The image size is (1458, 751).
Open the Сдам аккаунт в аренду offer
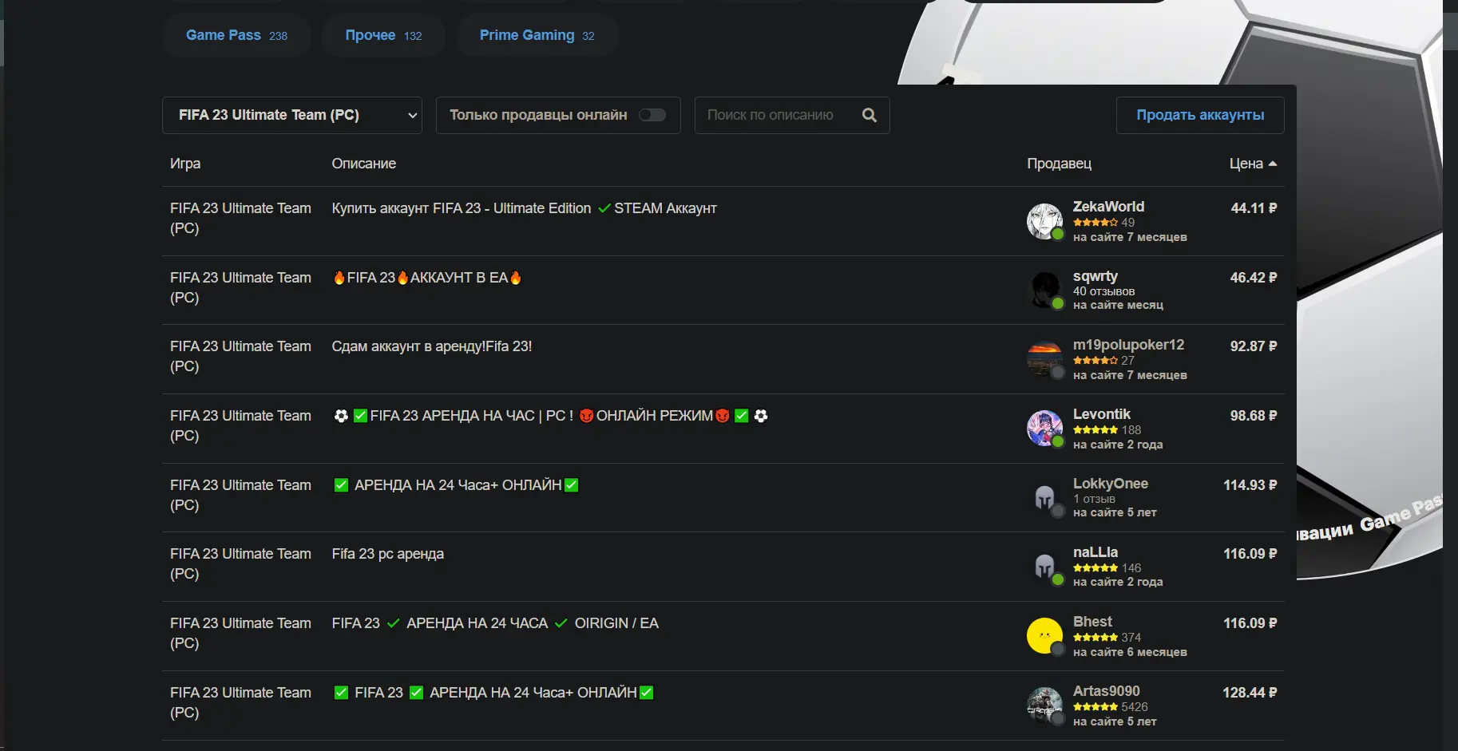click(x=432, y=346)
